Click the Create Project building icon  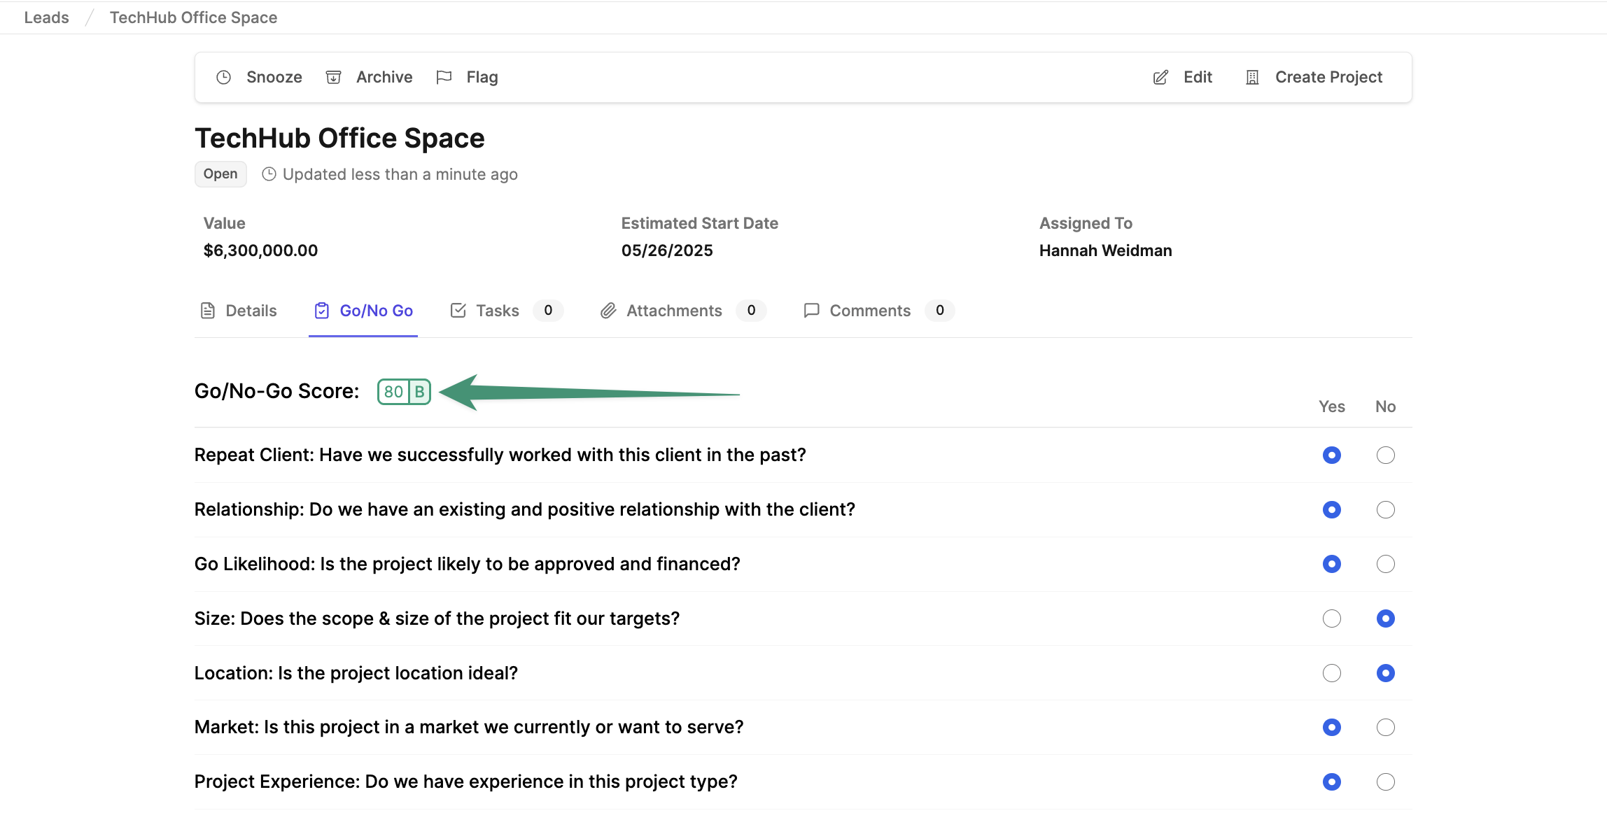pyautogui.click(x=1252, y=78)
